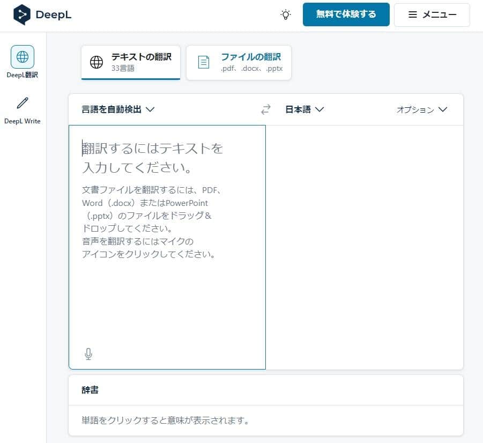Screen dimensions: 483x443
Task: Select the テキストの翻訳 tab
Action: tap(130, 62)
